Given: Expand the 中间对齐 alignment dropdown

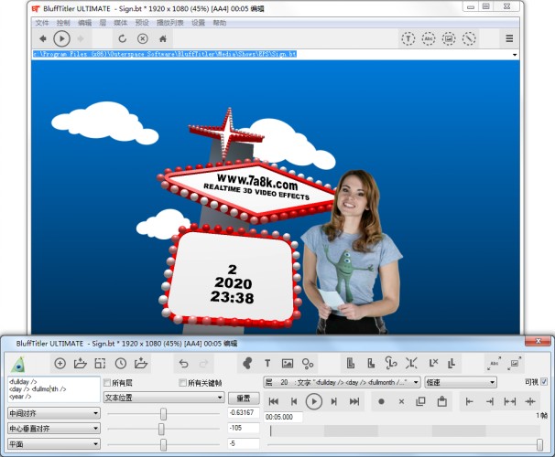Looking at the screenshot, I should click(52, 413).
